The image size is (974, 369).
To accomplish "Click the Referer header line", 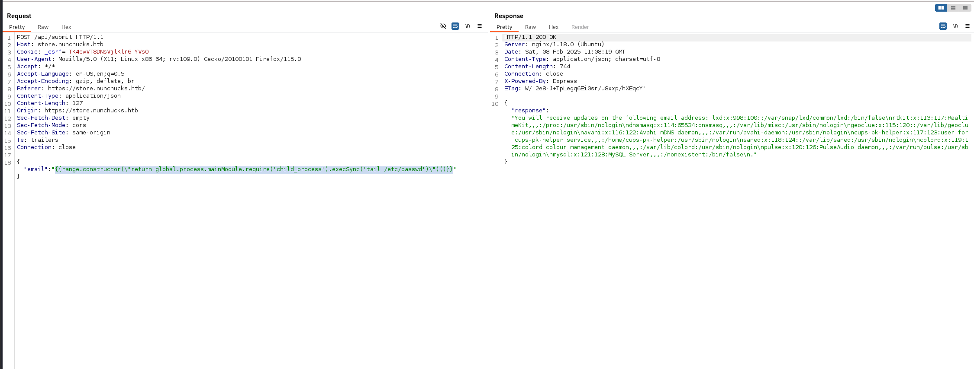I will [81, 89].
